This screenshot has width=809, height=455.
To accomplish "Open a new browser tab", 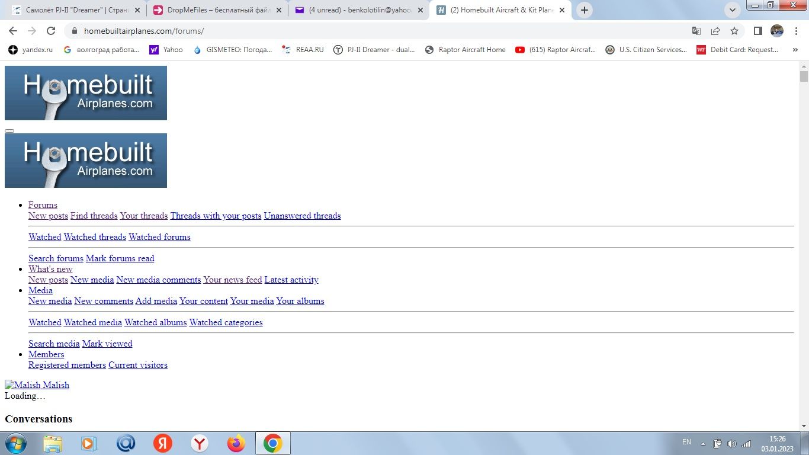I will pyautogui.click(x=585, y=10).
